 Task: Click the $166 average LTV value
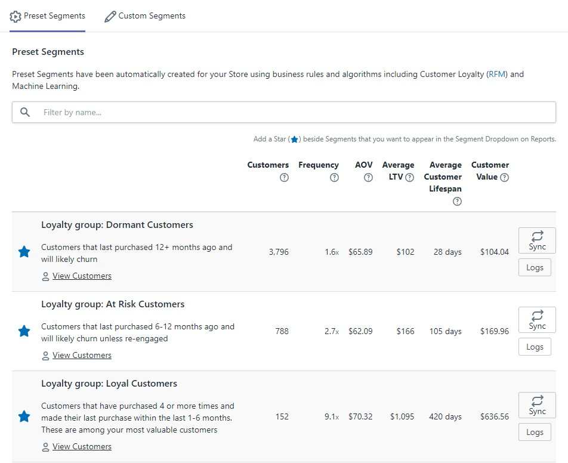coord(405,332)
